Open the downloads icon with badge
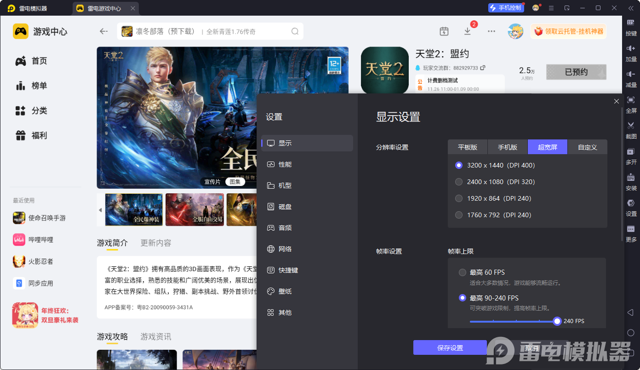This screenshot has height=370, width=640. 468,31
